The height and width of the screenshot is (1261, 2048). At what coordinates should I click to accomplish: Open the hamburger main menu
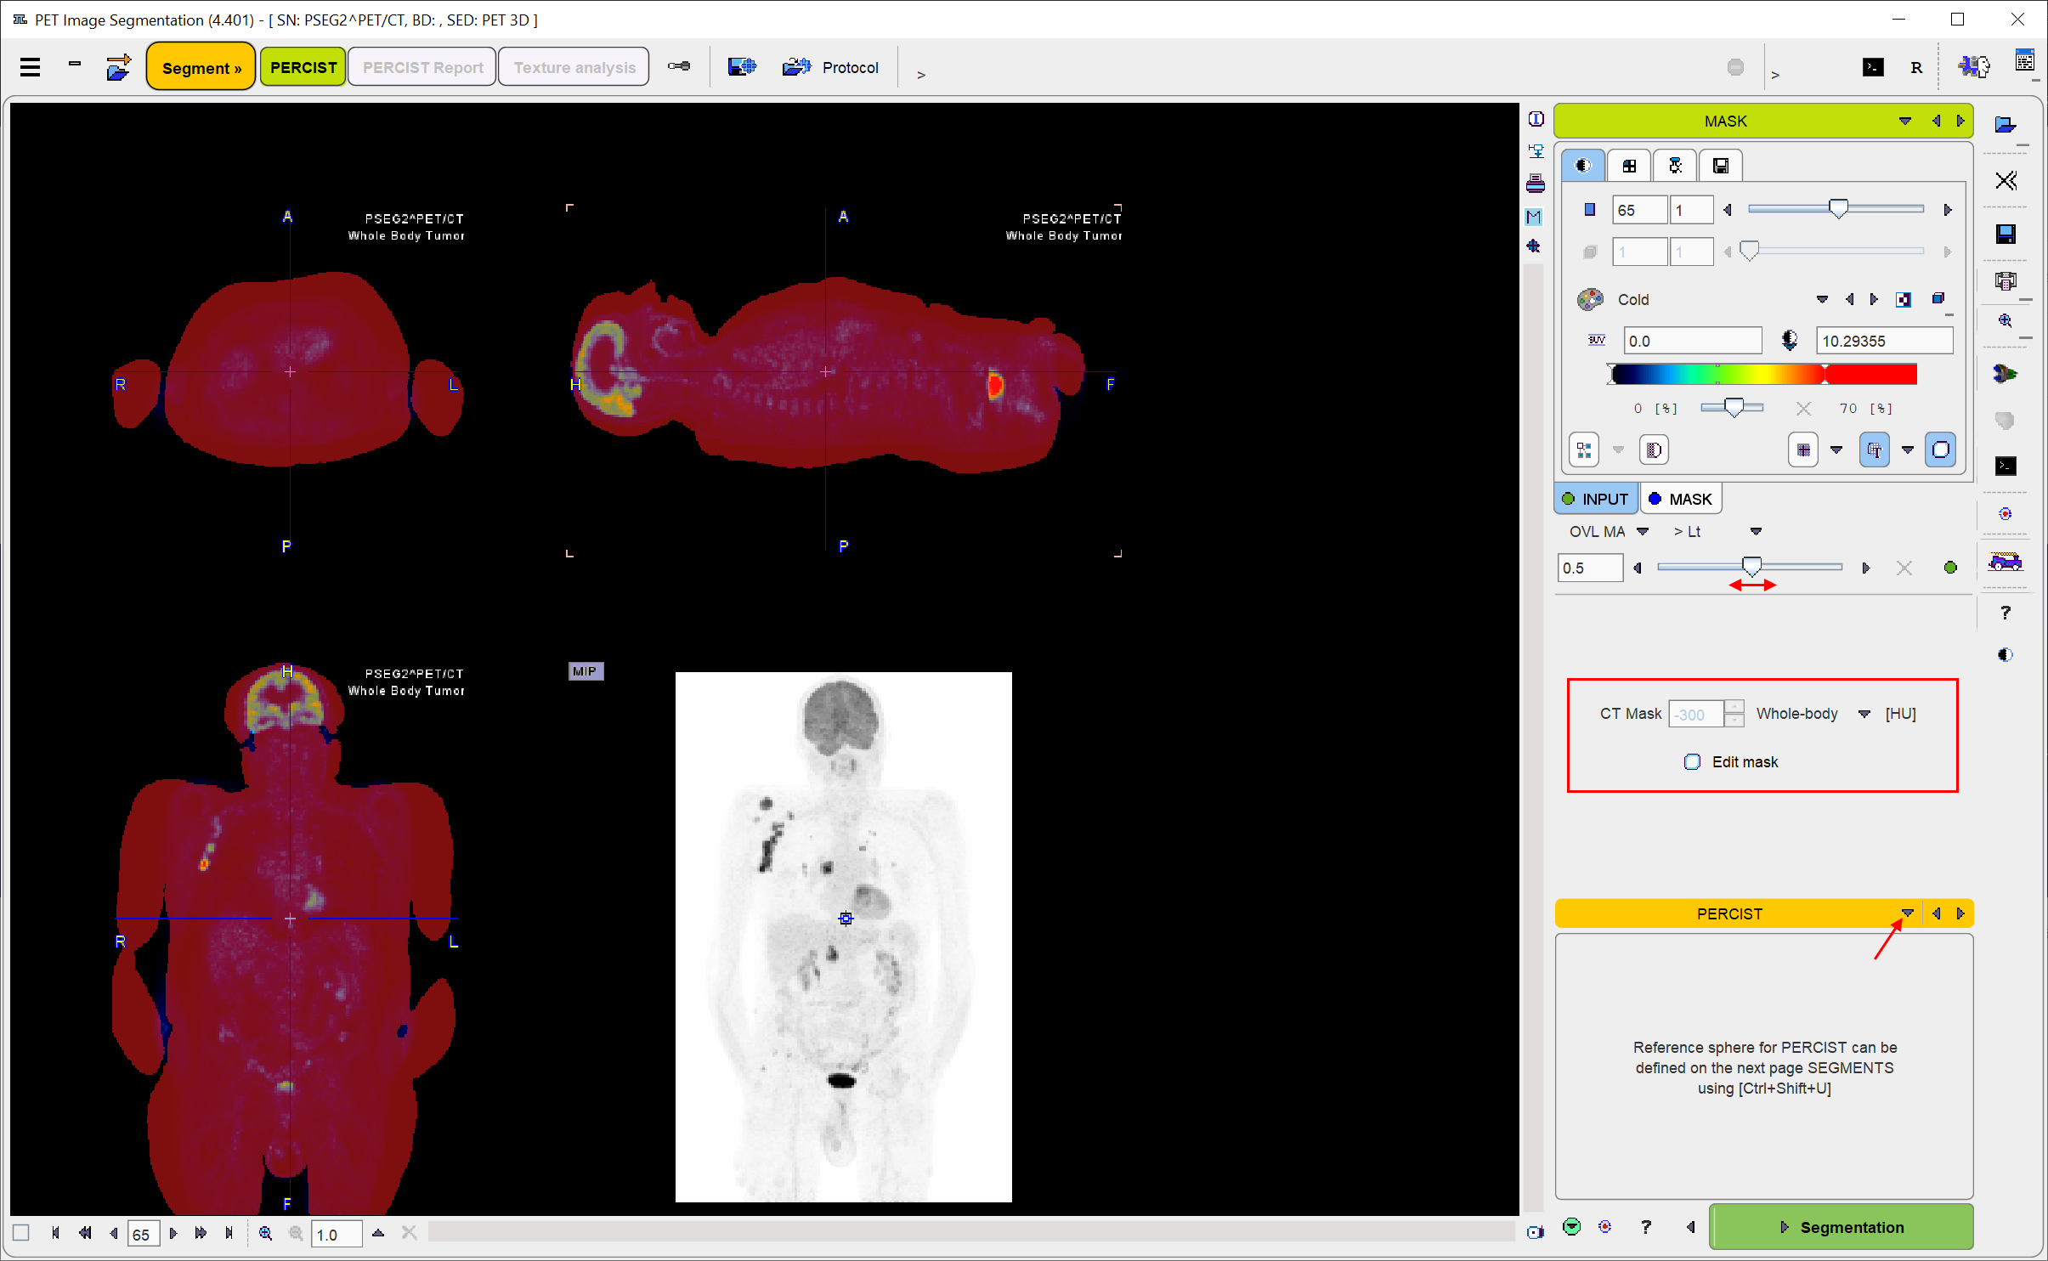tap(31, 67)
